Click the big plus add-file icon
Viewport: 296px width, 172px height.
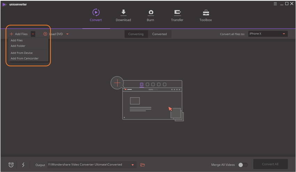[117, 83]
